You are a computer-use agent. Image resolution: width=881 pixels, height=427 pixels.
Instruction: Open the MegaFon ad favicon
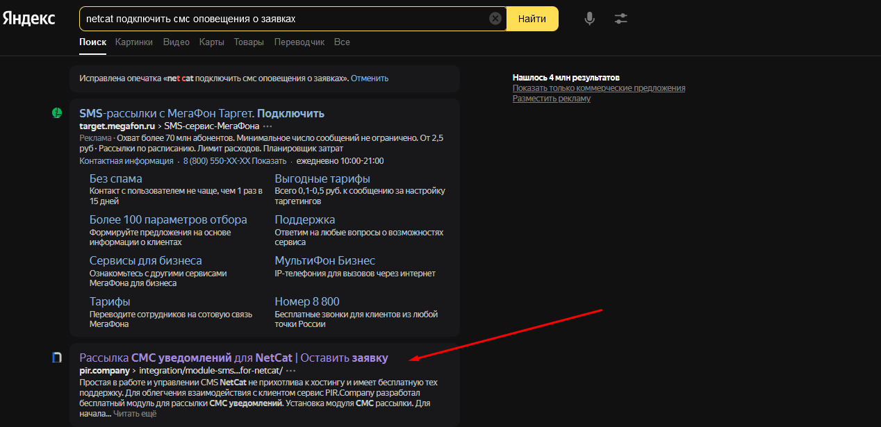coord(58,113)
